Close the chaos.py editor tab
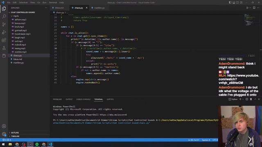The image size is (262, 147). pos(86,8)
